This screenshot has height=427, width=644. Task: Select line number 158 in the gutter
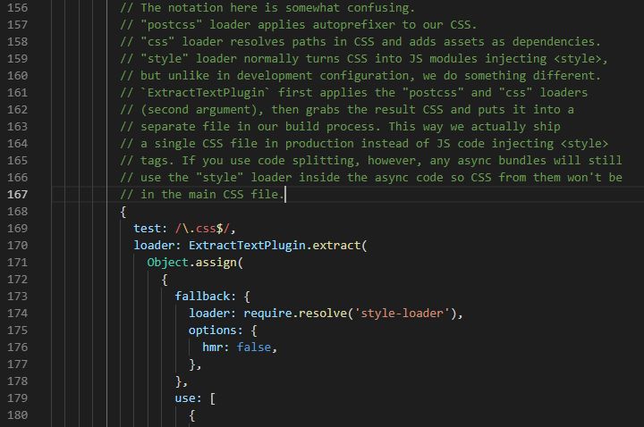point(17,42)
